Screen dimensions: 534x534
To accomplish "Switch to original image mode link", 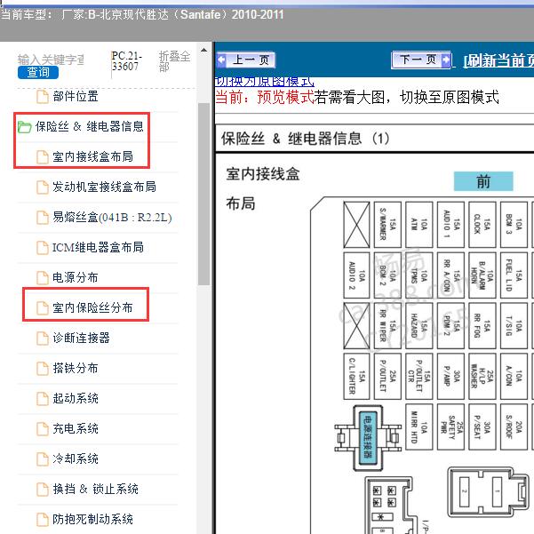I will [x=265, y=82].
